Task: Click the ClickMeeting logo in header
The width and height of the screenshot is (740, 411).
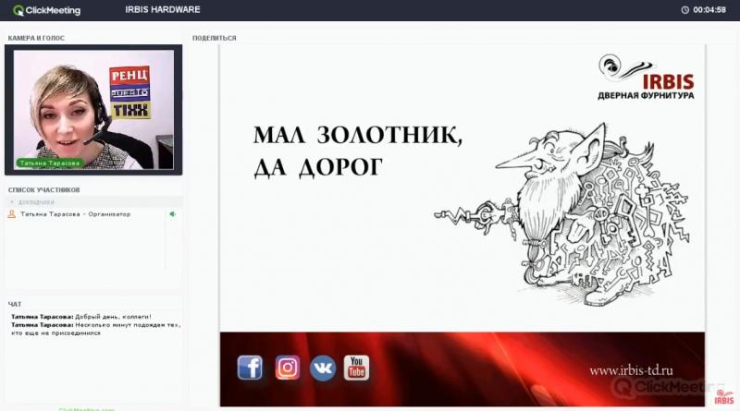Action: [x=46, y=10]
